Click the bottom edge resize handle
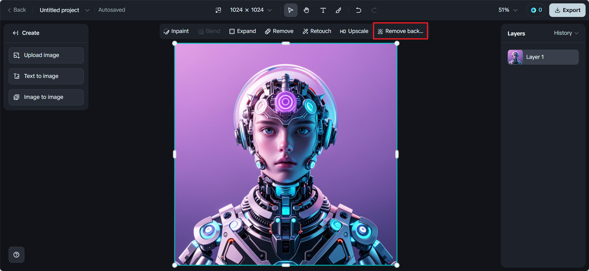 coord(286,265)
